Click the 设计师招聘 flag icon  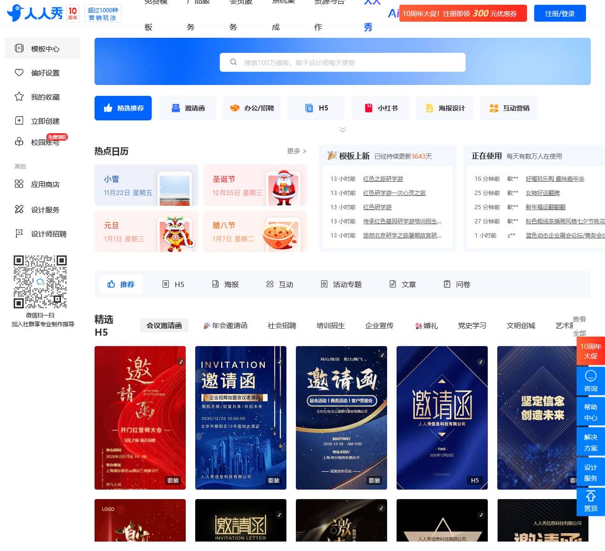pos(19,233)
